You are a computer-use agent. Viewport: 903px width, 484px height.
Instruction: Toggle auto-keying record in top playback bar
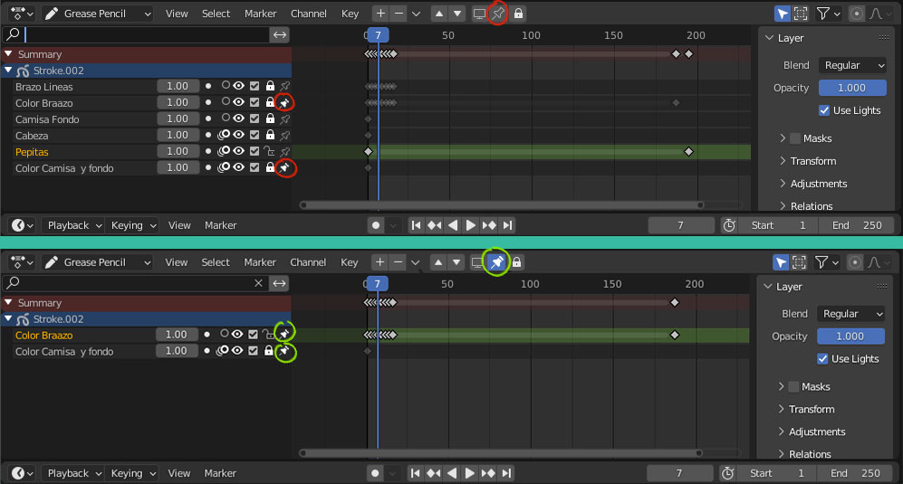[x=376, y=225]
